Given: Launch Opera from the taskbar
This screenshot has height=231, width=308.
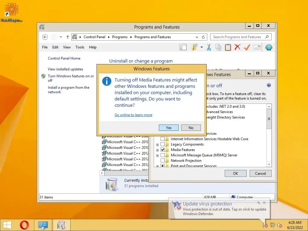Looking at the screenshot, I should tap(24, 225).
